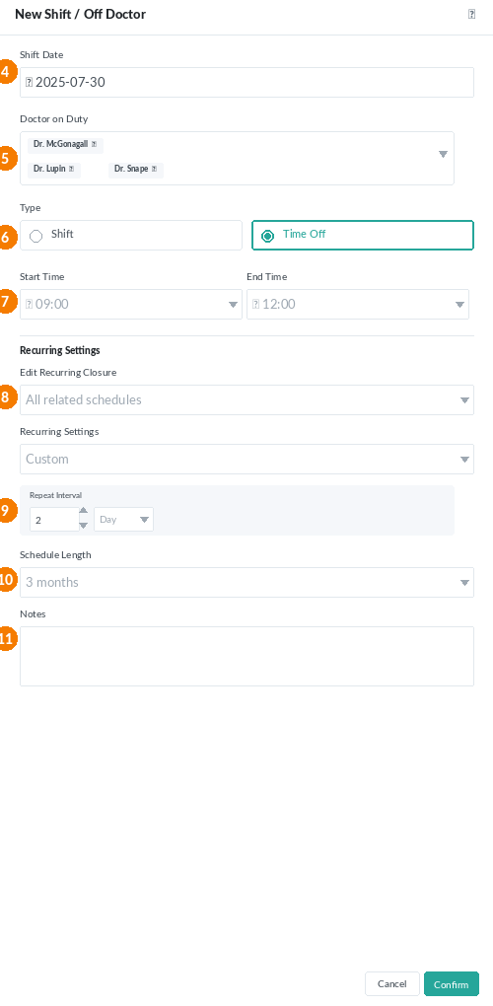Open the End Time 12:00 dropdown
The image size is (493, 1006).
(358, 304)
